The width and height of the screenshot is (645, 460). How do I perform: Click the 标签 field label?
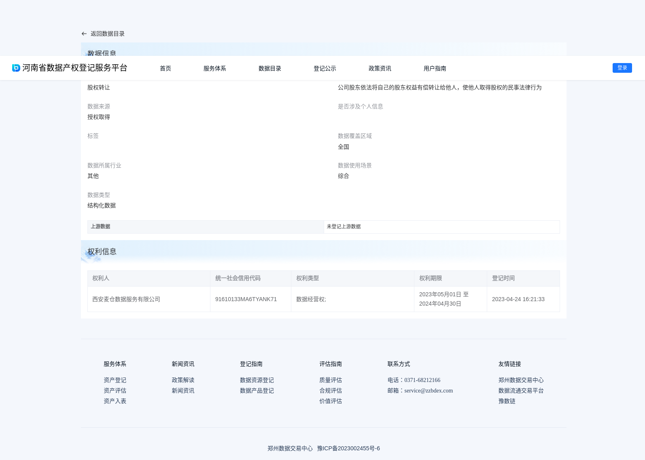(93, 136)
